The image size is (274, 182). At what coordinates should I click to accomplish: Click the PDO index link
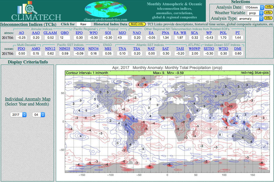21,49
